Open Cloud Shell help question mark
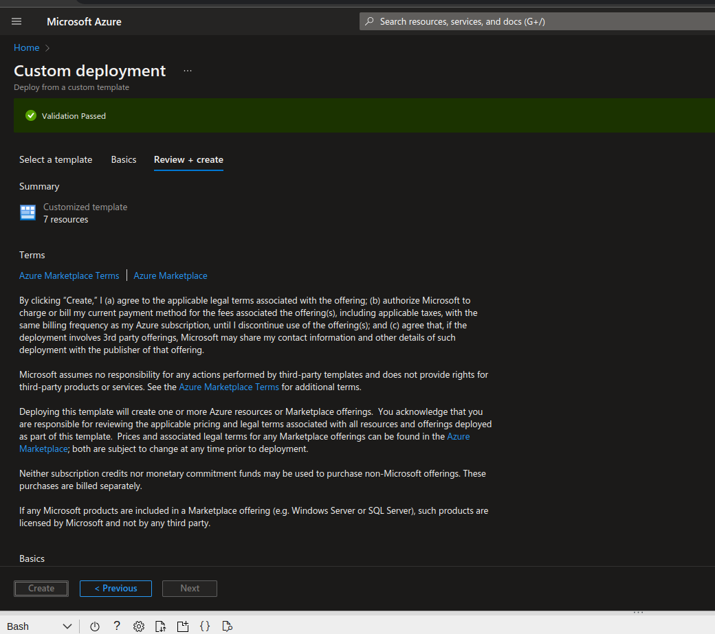This screenshot has height=634, width=715. click(x=117, y=626)
